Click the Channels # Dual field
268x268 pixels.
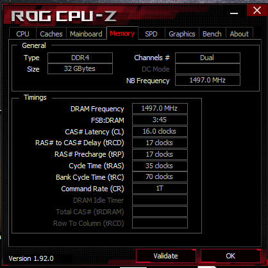(208, 58)
